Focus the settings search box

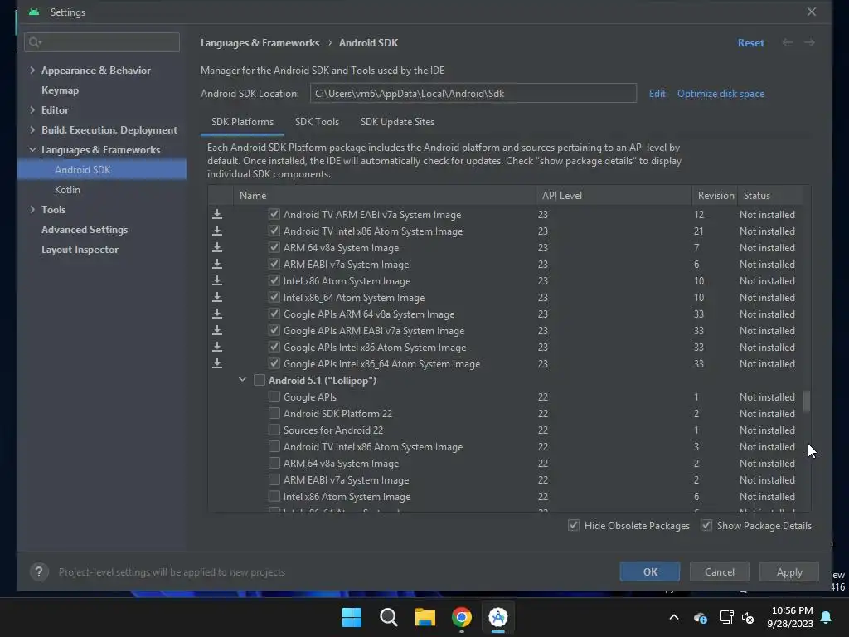[102, 42]
